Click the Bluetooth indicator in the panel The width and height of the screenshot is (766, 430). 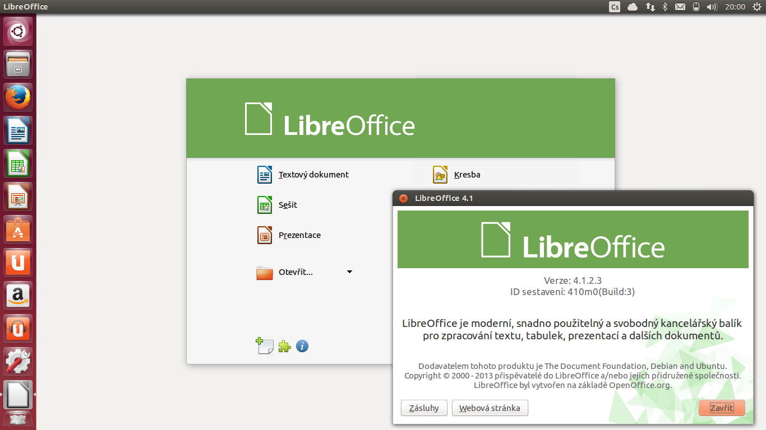[664, 6]
